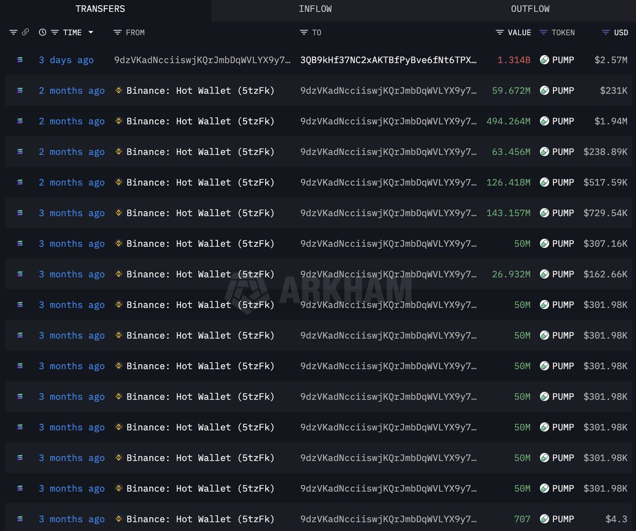
Task: Open the VALUE column filter
Action: (x=499, y=32)
